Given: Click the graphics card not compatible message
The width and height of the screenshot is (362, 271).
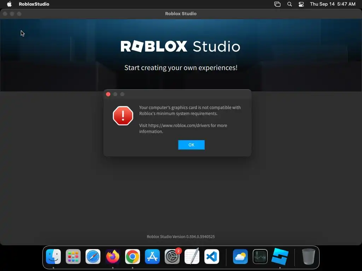Looking at the screenshot, I should tap(190, 110).
